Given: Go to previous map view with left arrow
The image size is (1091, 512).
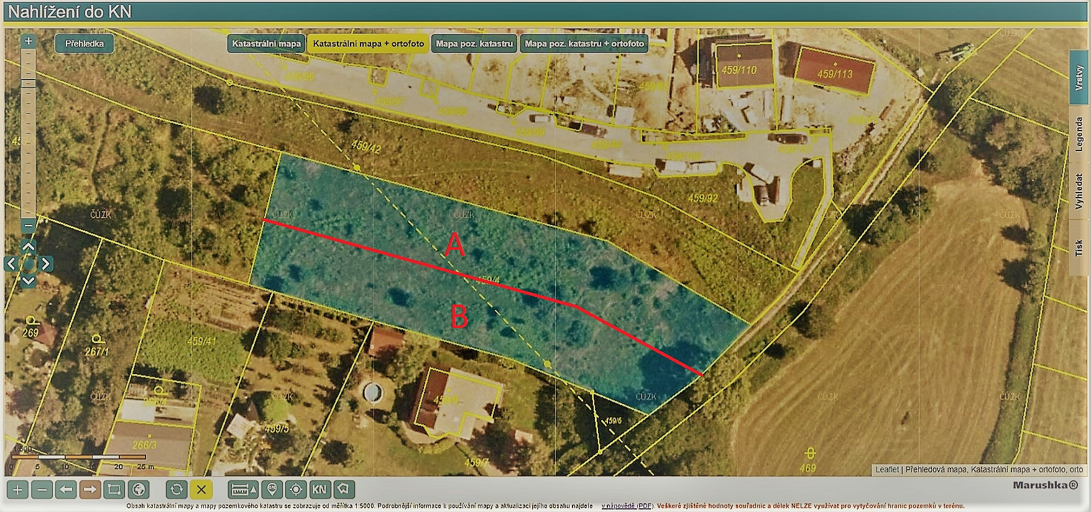Looking at the screenshot, I should [66, 490].
